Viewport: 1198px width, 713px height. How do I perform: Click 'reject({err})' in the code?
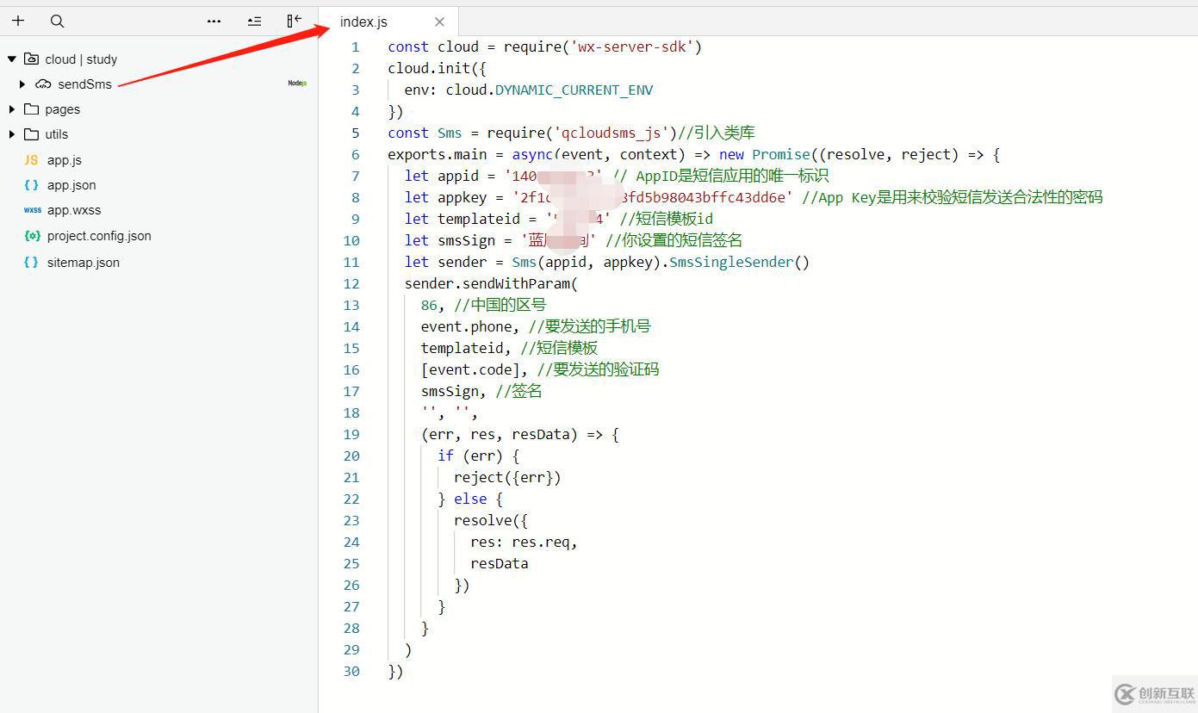[x=507, y=477]
